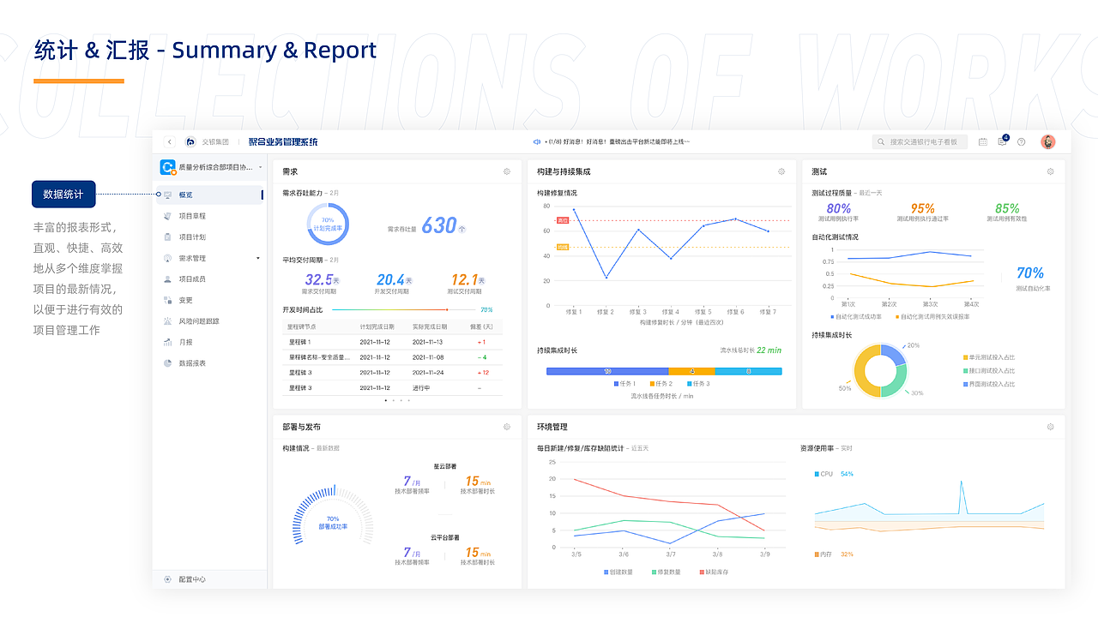Open the 质量分析综合部项目 project selector dropdown
This screenshot has width=1098, height=617.
[x=210, y=167]
